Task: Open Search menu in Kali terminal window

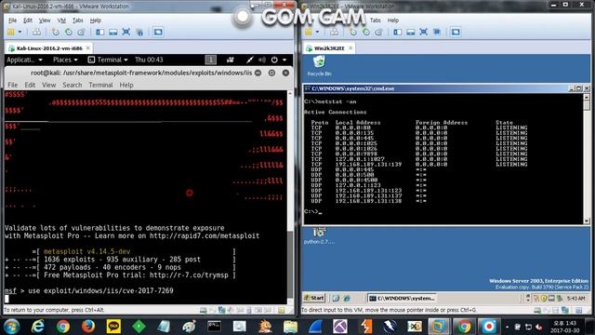Action: pyautogui.click(x=73, y=85)
